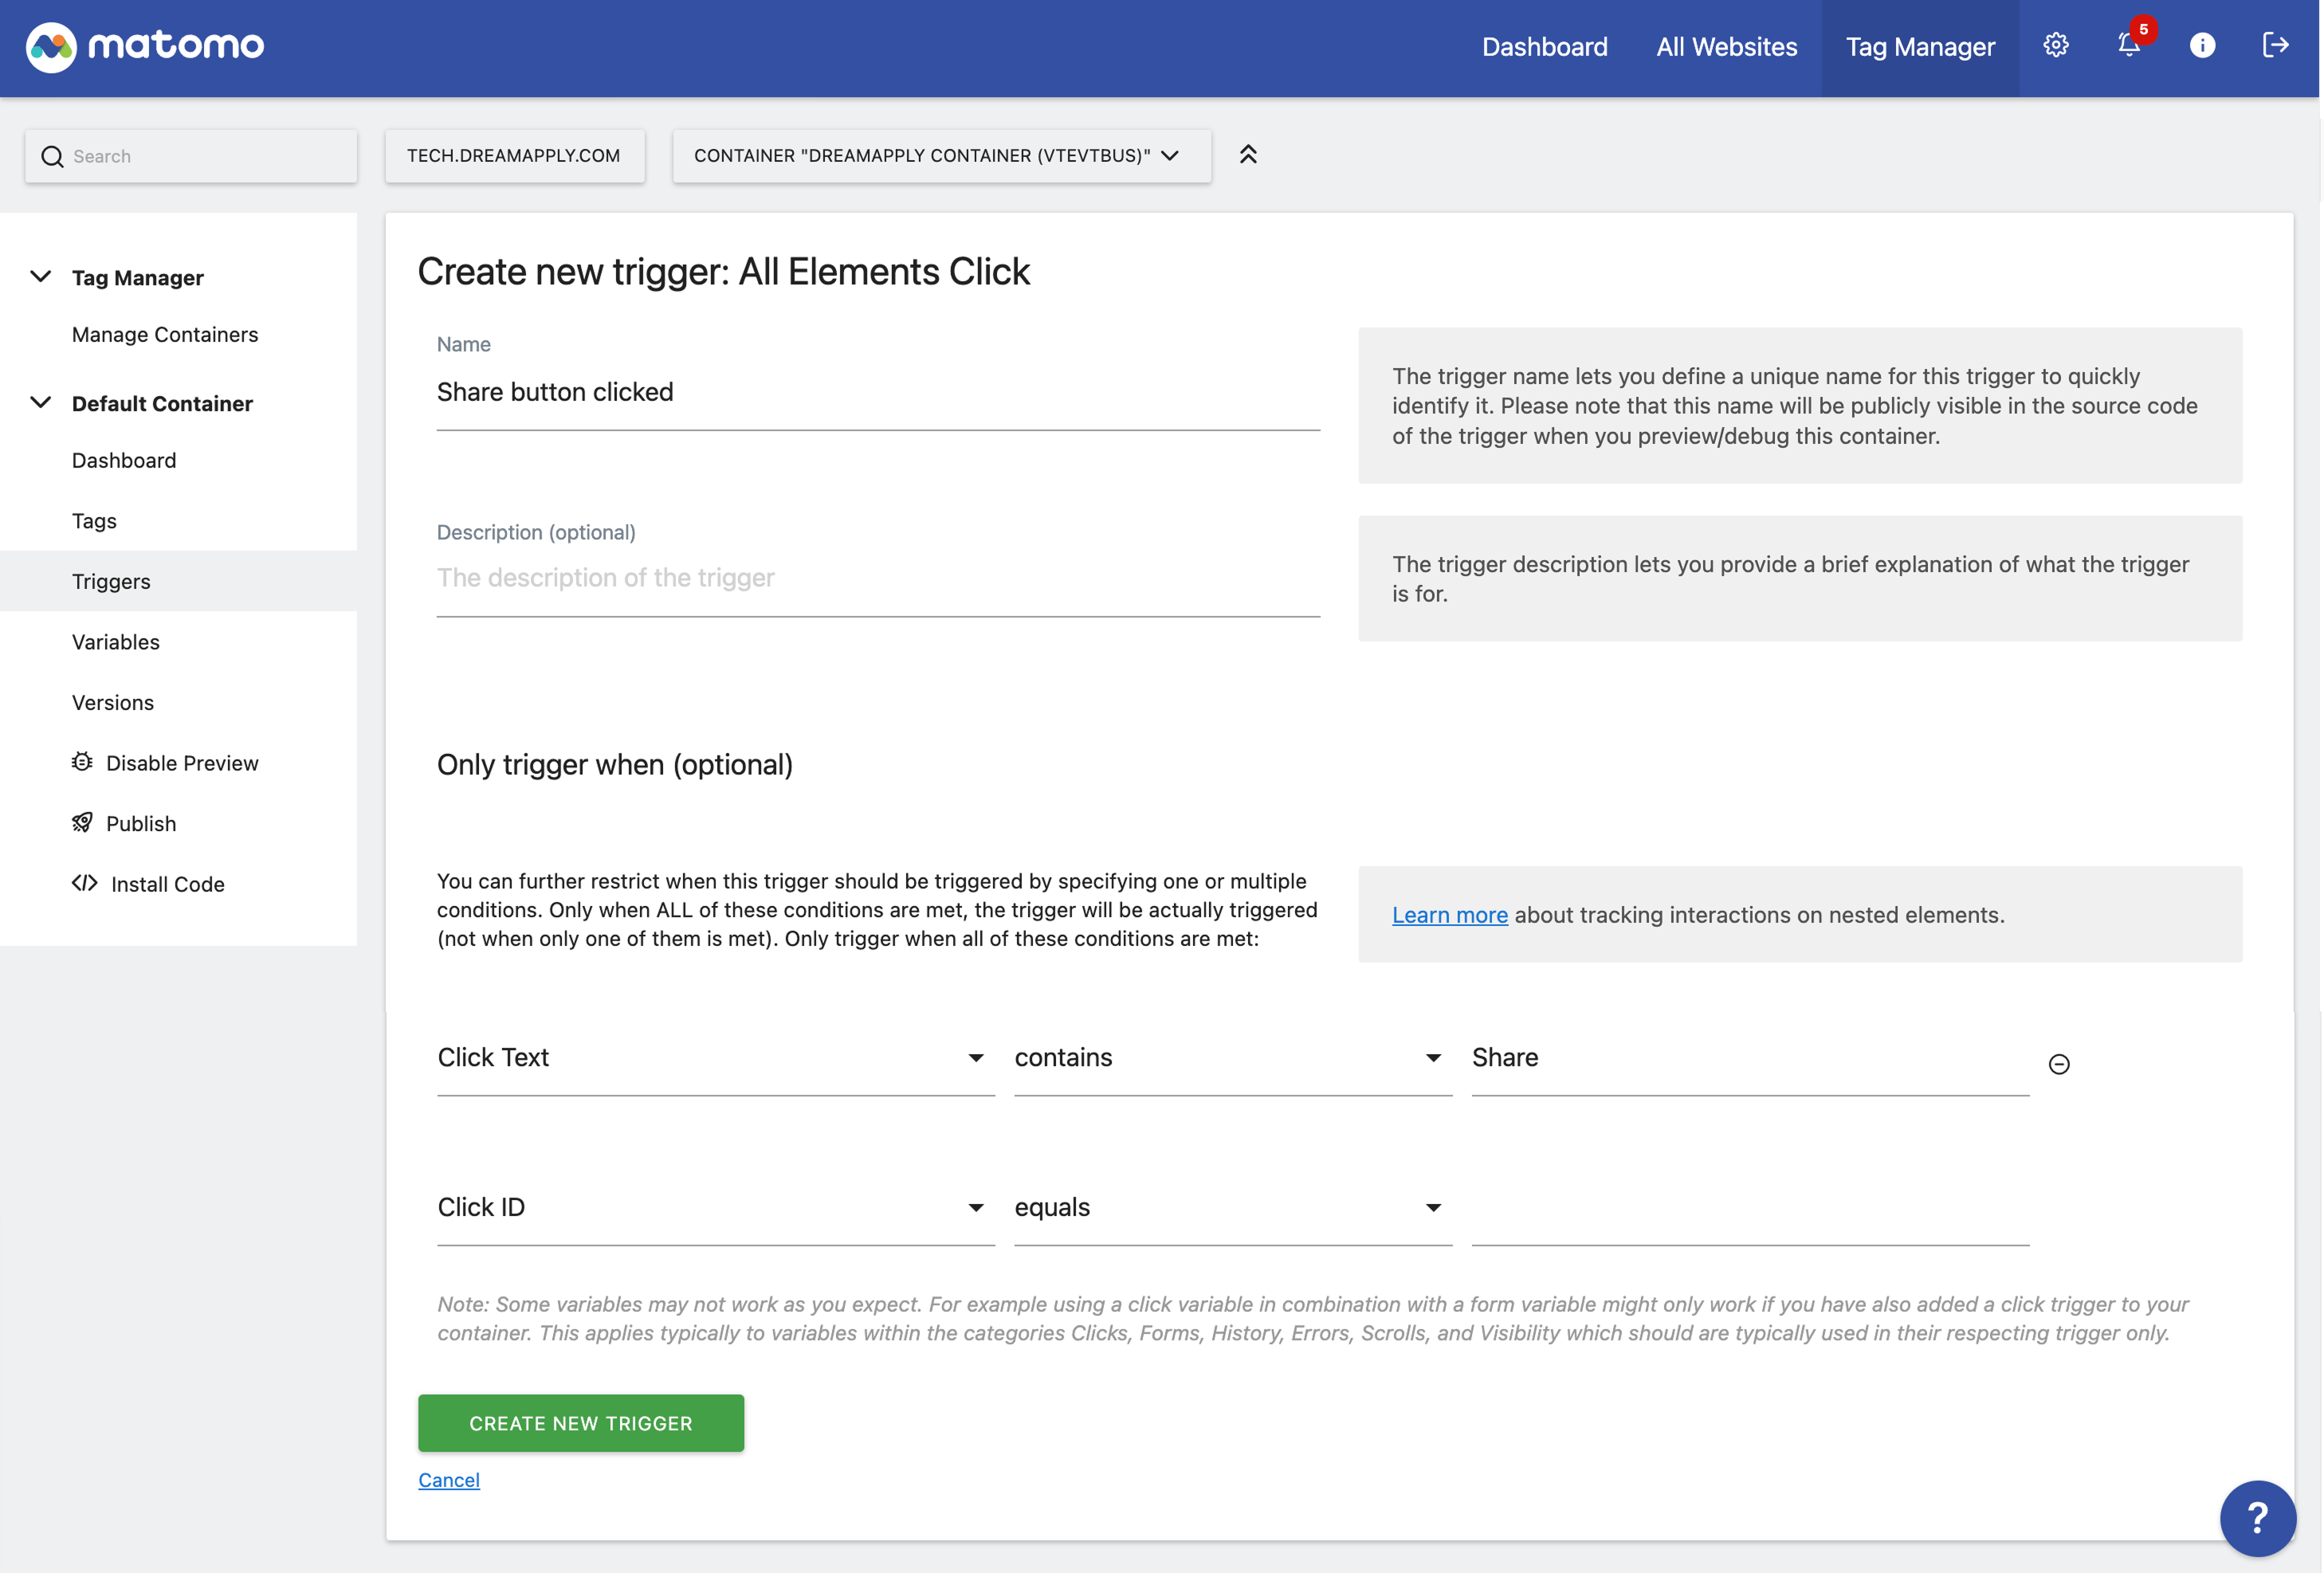Screen dimensions: 2324x1573
Task: Open Dashboard in the top navigation
Action: [x=1544, y=47]
